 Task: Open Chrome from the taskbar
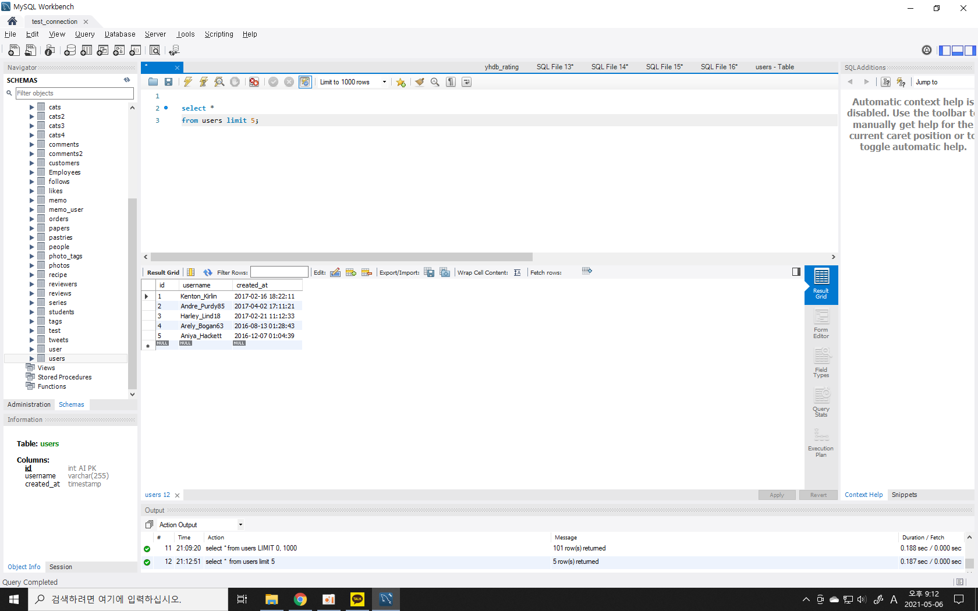point(300,599)
